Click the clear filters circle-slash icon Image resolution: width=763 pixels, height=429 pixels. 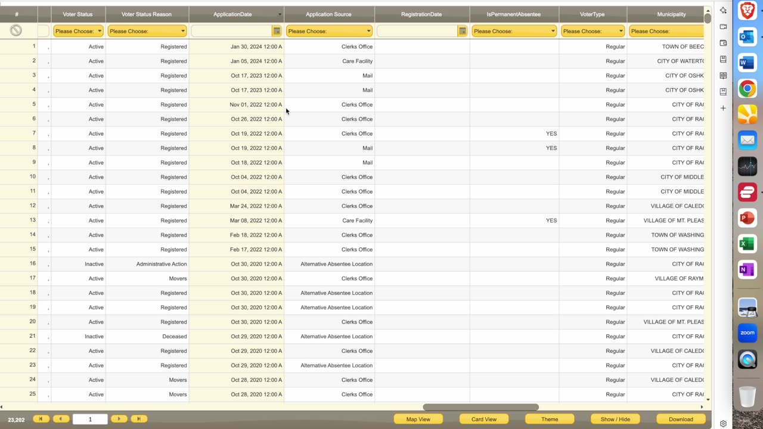(16, 31)
